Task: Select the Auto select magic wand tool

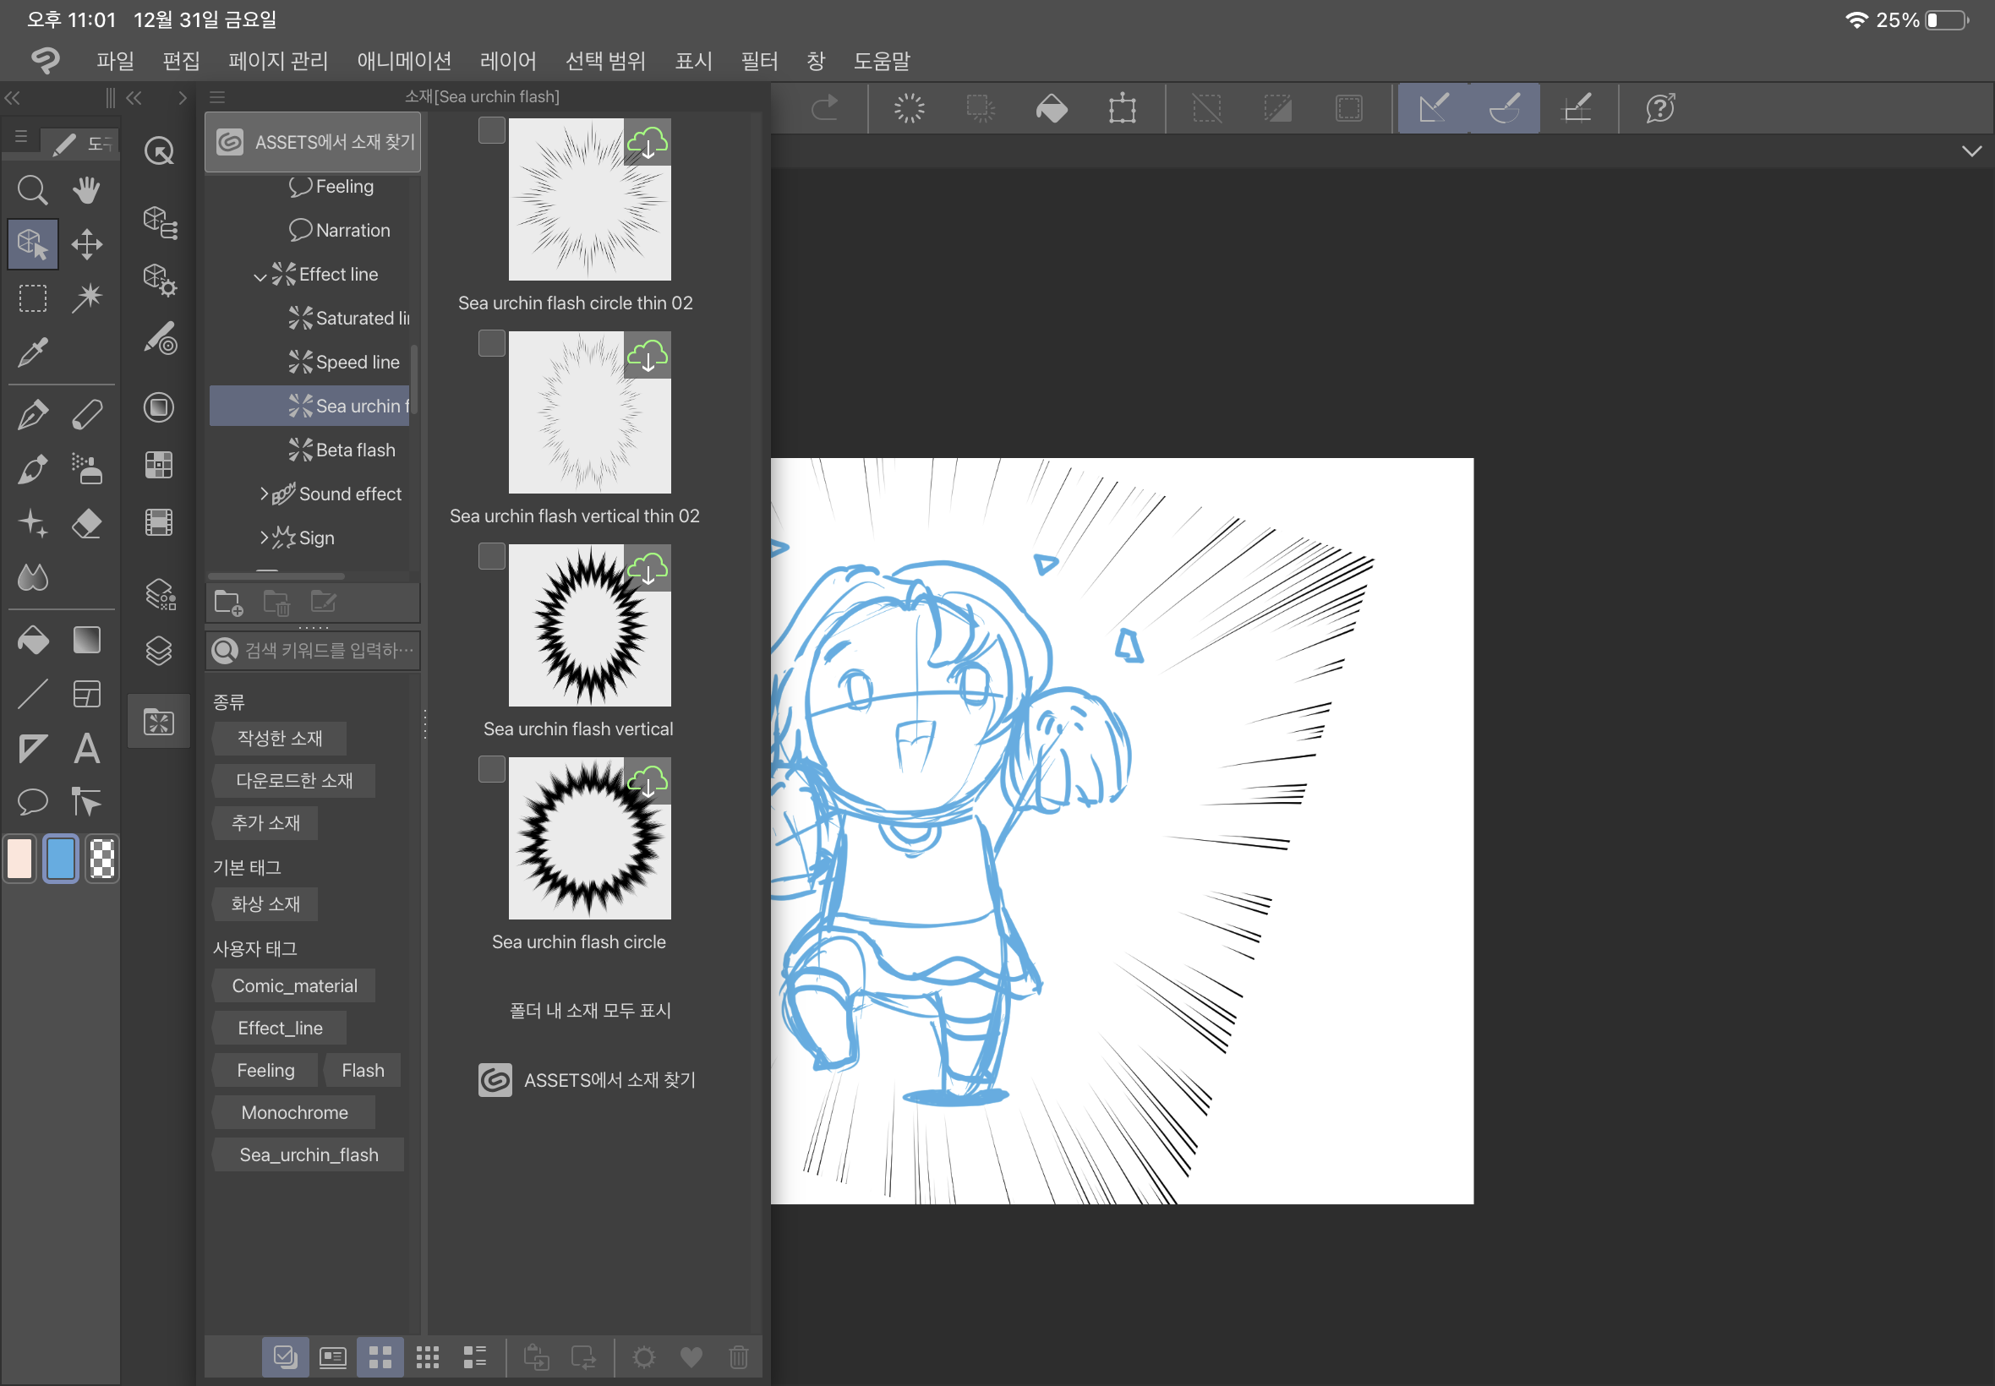Action: tap(86, 297)
